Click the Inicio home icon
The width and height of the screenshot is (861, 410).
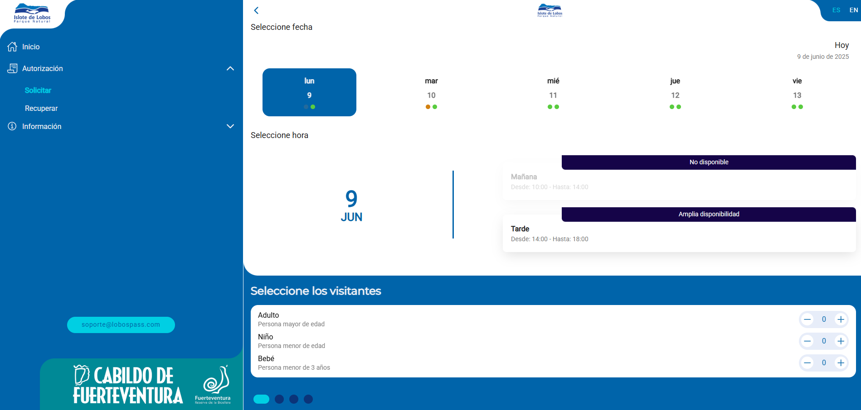click(12, 47)
